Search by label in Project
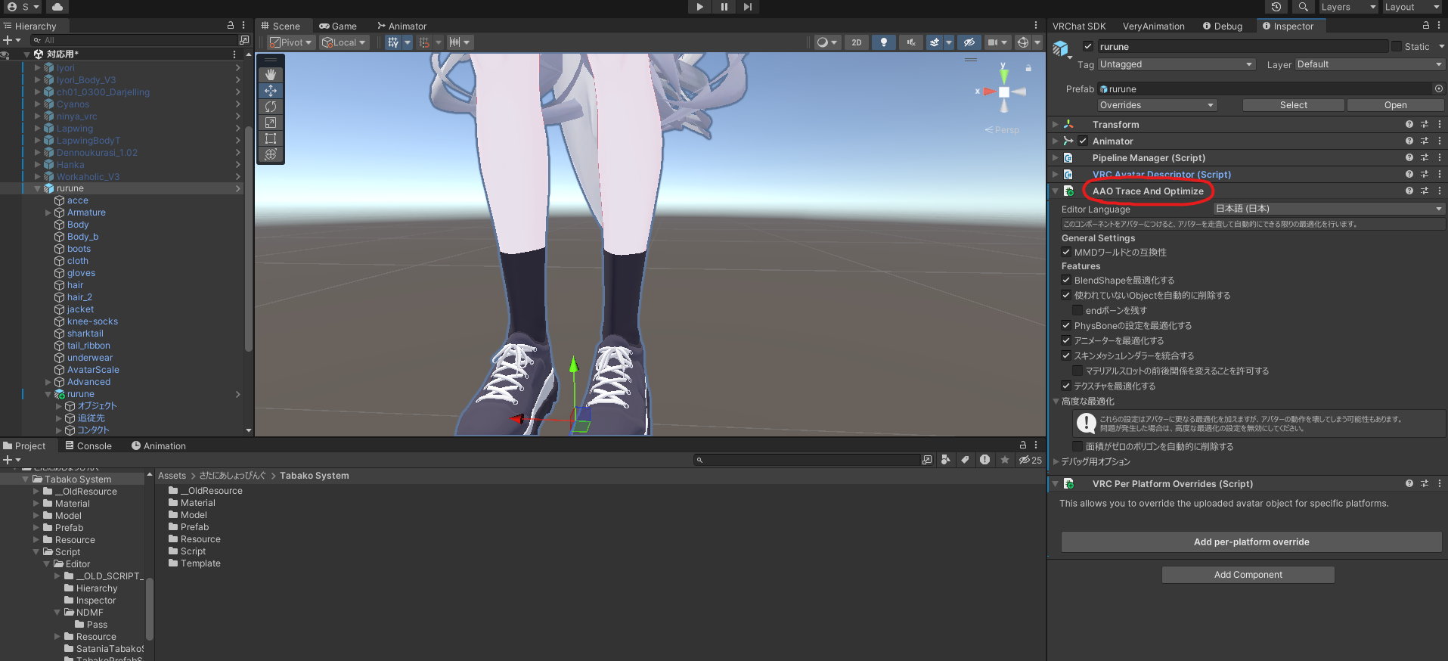 [965, 459]
